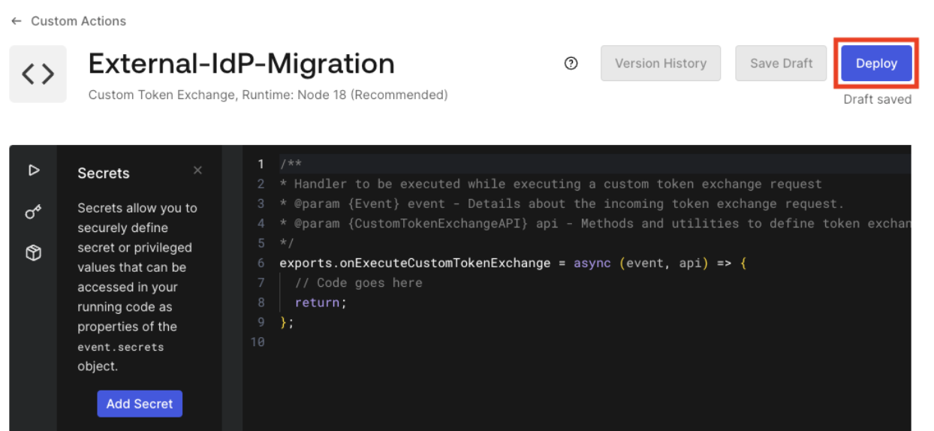Click the code brackets action icon

click(38, 74)
